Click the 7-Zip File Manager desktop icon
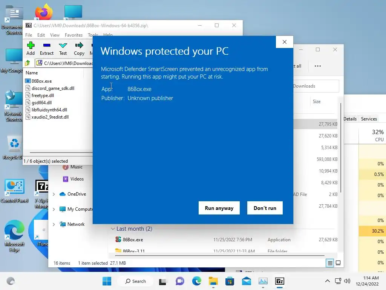The image size is (386, 290). point(41,194)
